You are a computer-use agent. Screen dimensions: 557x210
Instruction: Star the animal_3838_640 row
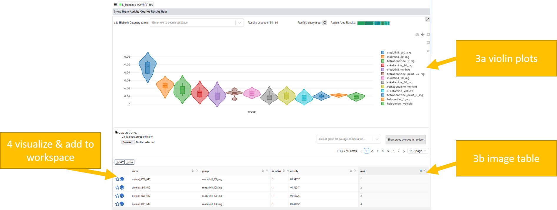pyautogui.click(x=117, y=179)
